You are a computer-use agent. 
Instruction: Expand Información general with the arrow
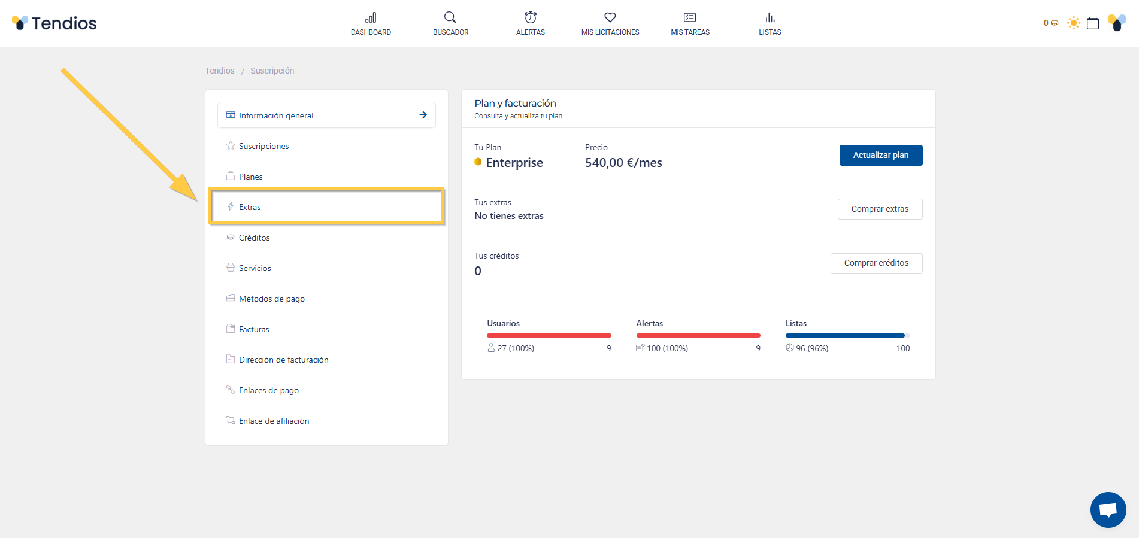(423, 115)
